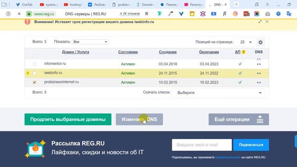
Task: Open the browser side panel icon
Action: (257, 4)
